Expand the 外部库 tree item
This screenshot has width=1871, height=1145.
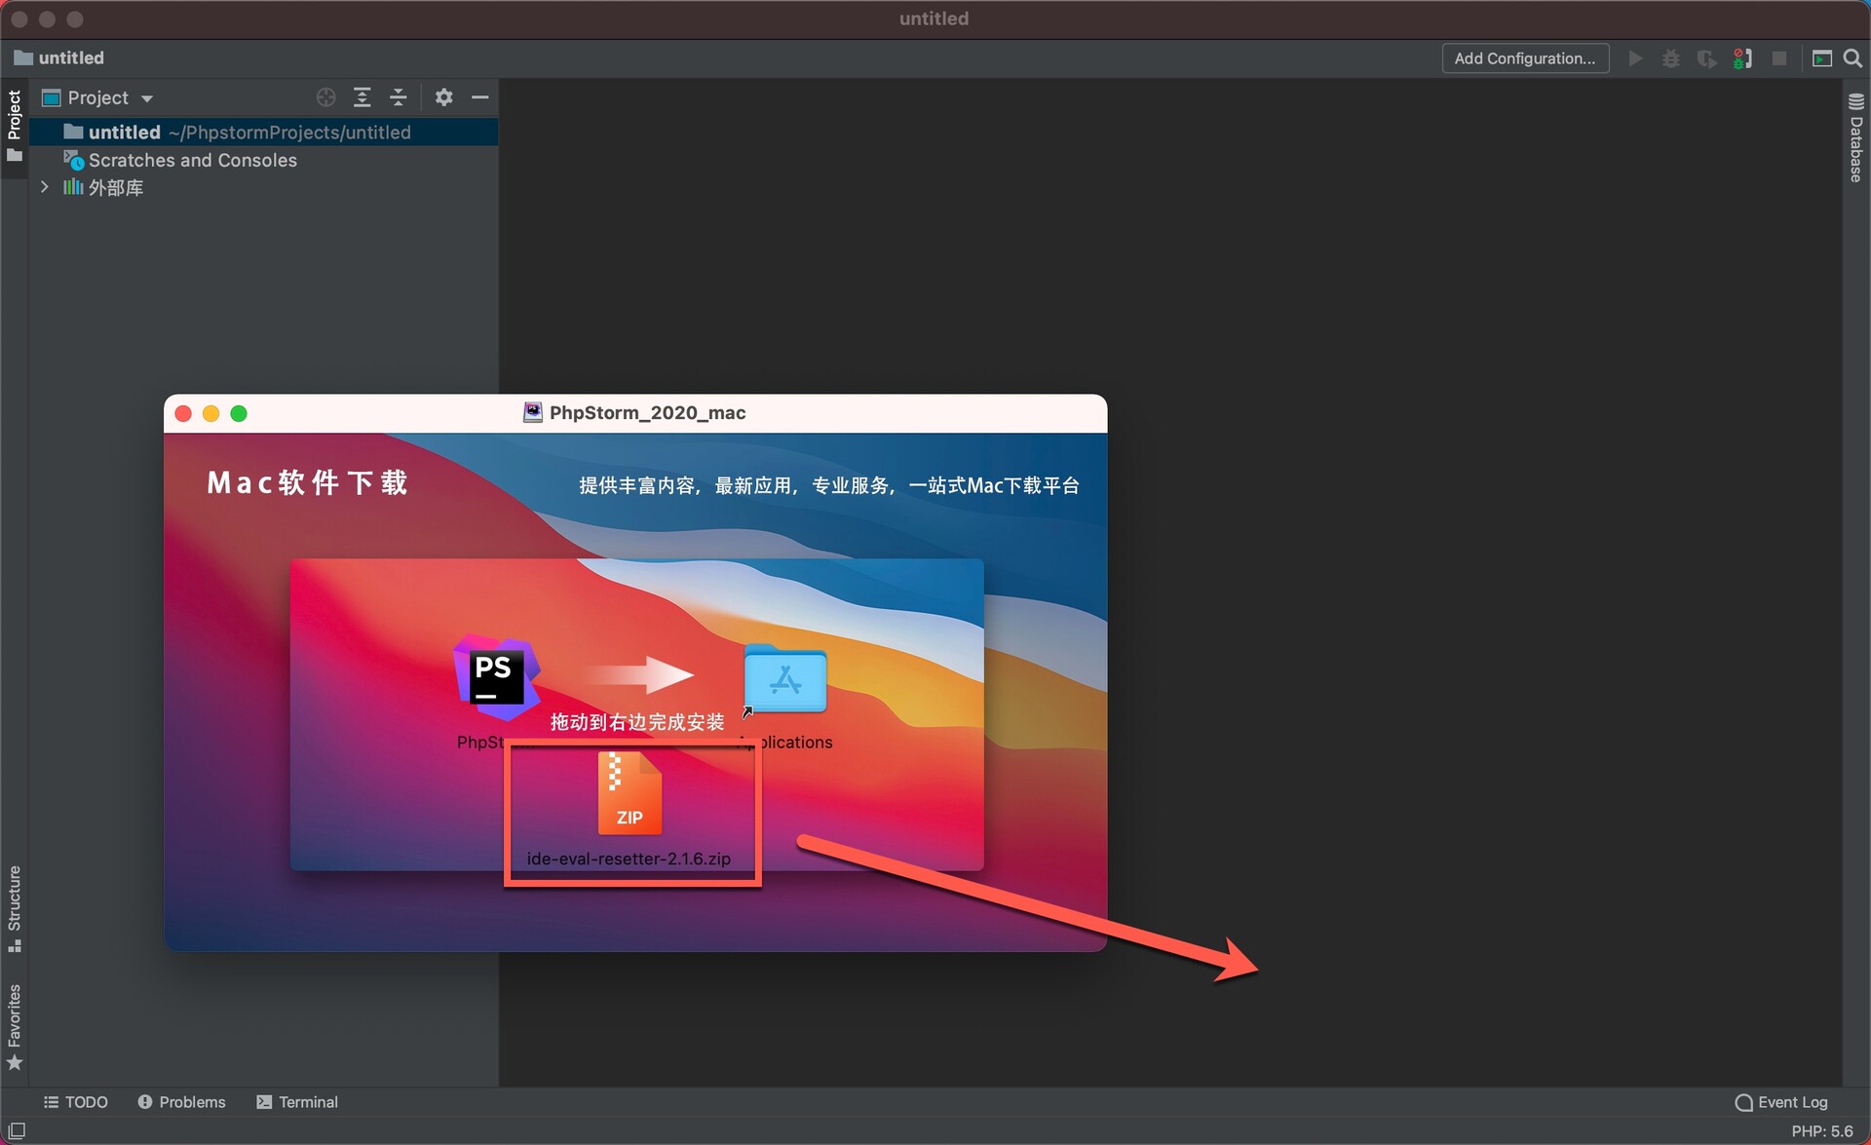click(47, 187)
